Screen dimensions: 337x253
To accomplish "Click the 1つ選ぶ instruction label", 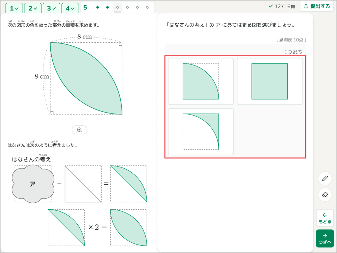I will coord(293,52).
